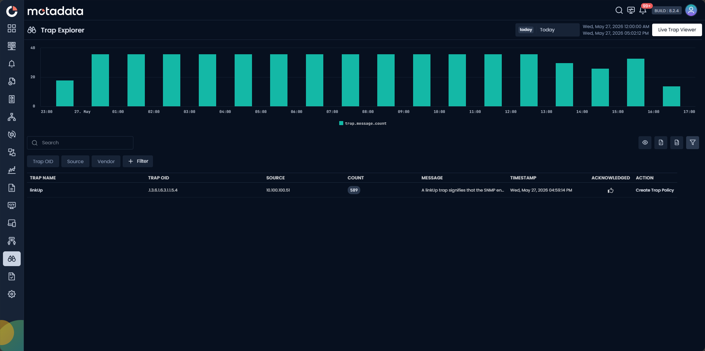The image size is (705, 351).
Task: Acknowledge the linkUp trap thumbs-up
Action: tap(610, 190)
